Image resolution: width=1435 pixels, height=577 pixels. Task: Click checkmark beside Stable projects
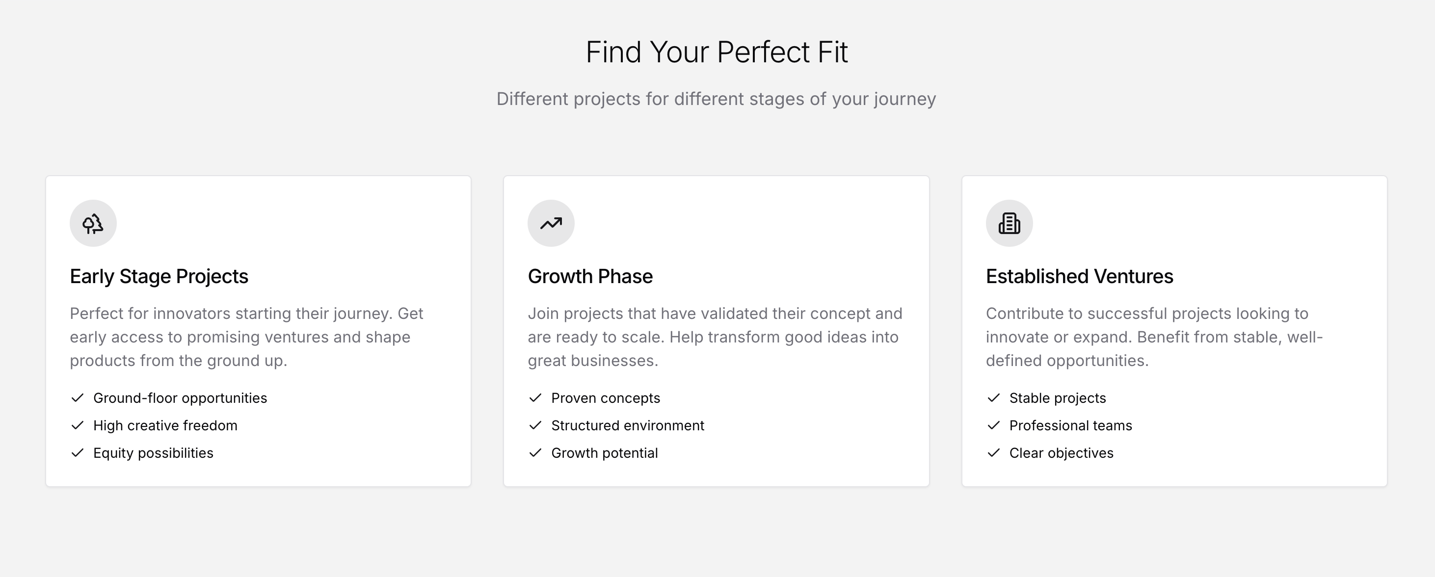993,397
